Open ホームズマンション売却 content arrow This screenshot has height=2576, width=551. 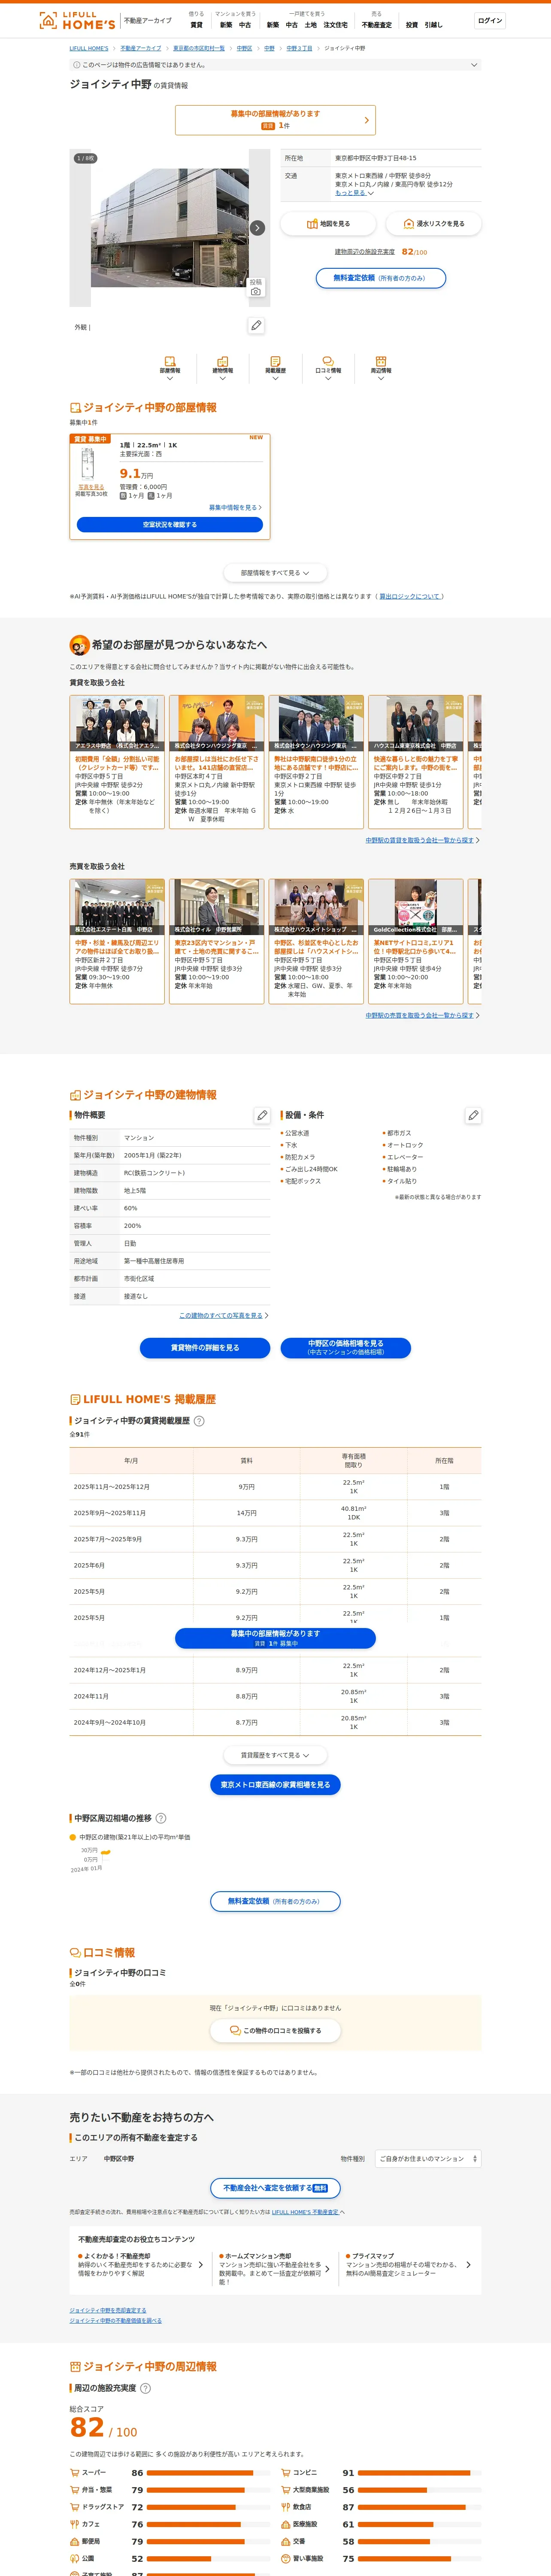click(x=327, y=2269)
